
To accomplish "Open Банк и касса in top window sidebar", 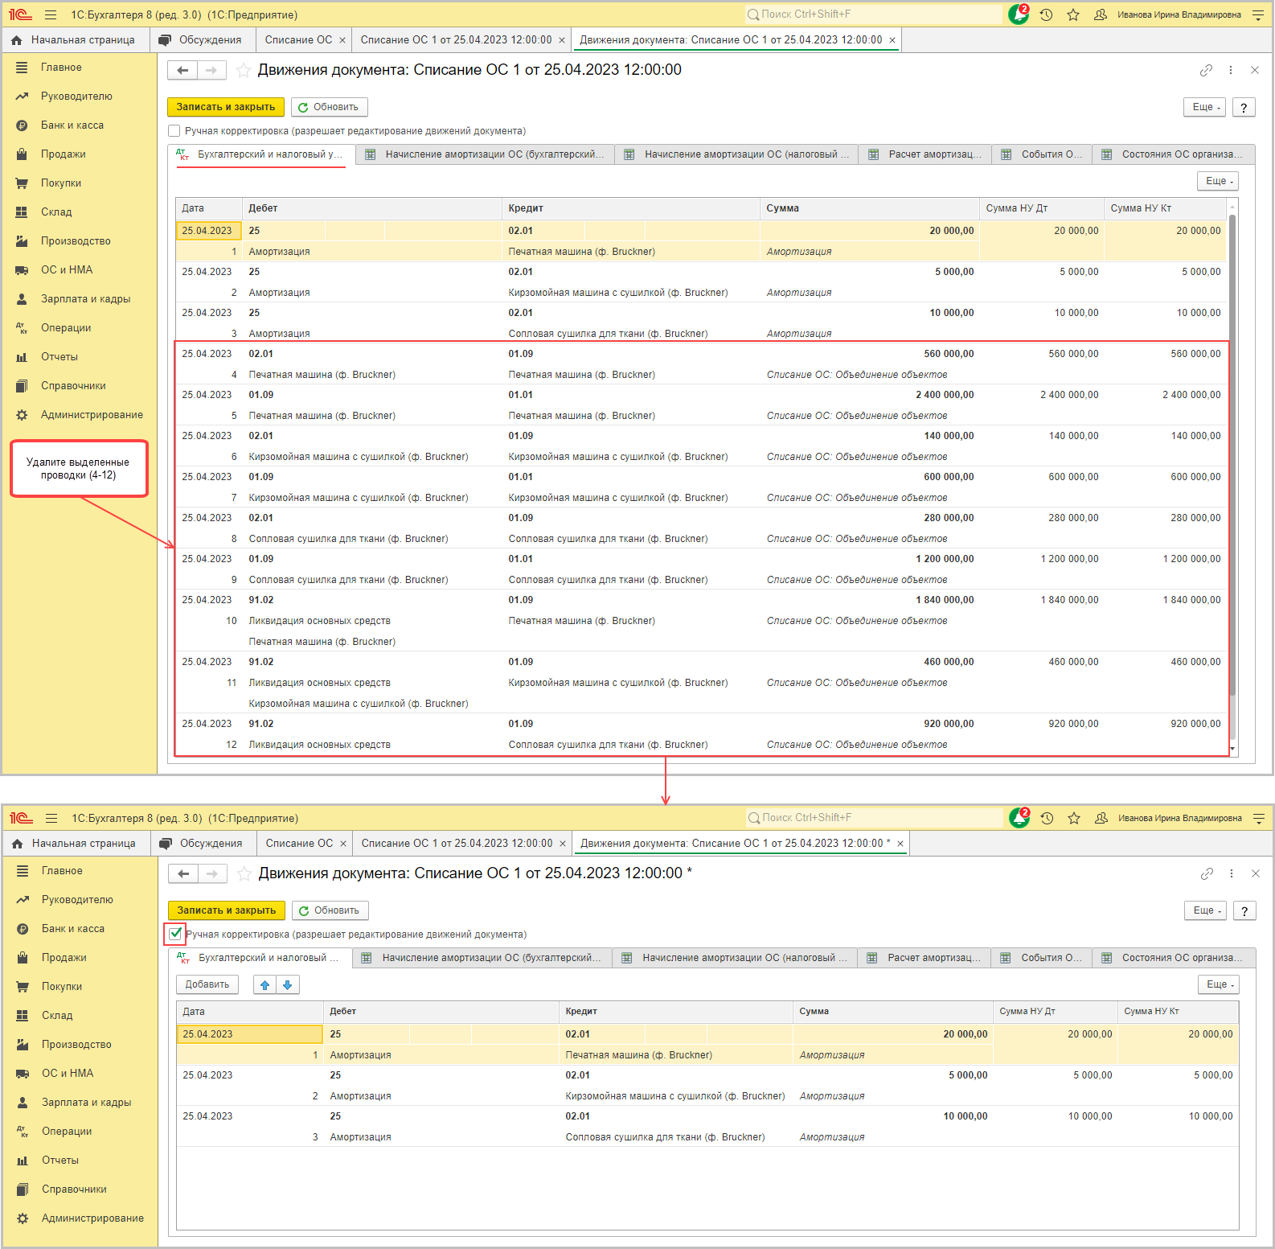I will (72, 125).
